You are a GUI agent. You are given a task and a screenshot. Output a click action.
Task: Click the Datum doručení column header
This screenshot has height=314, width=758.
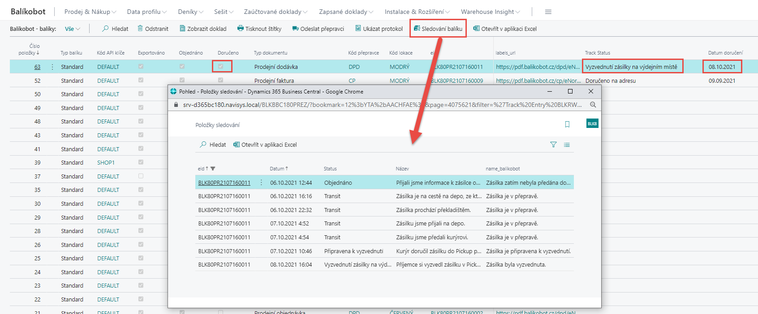tap(725, 53)
